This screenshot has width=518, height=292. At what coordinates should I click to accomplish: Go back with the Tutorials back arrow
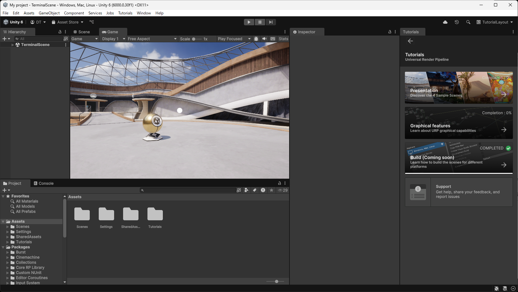coord(410,41)
